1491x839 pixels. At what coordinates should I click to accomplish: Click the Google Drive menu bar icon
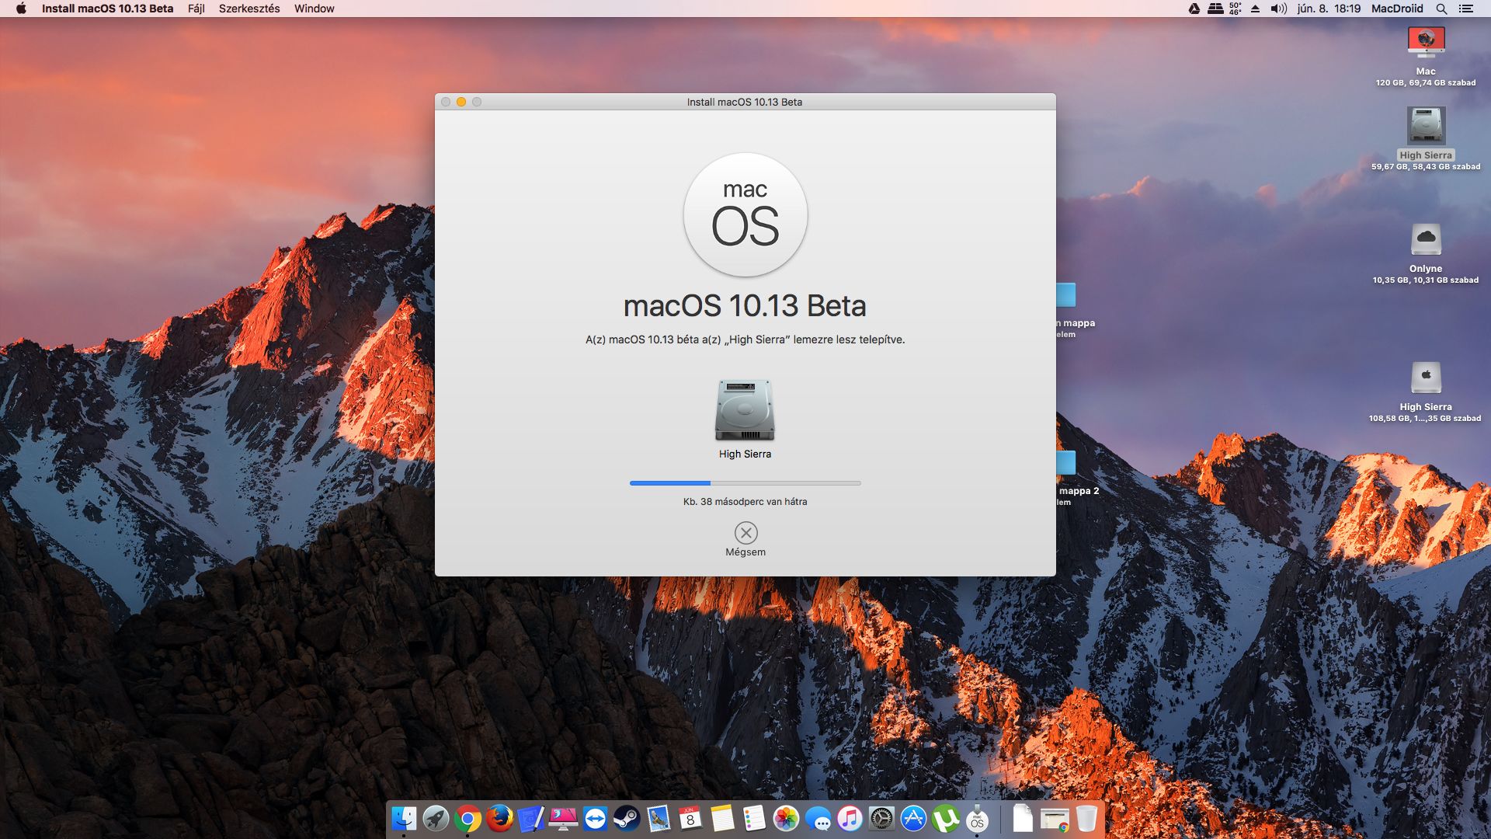(1194, 9)
